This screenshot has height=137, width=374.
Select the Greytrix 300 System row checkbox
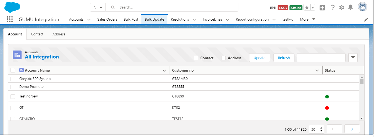coord(13,79)
